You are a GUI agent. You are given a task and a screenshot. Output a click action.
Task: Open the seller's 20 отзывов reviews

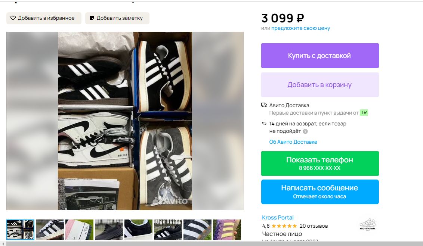[314, 226]
